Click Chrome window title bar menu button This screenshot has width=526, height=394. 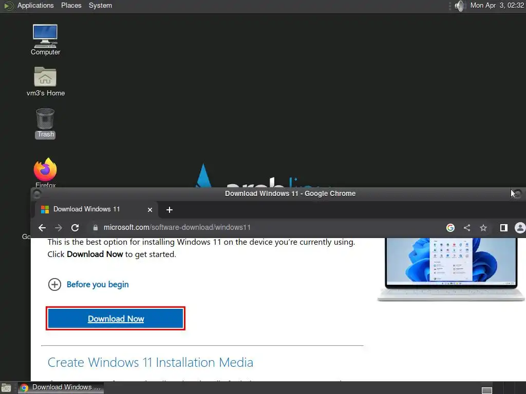tap(37, 194)
